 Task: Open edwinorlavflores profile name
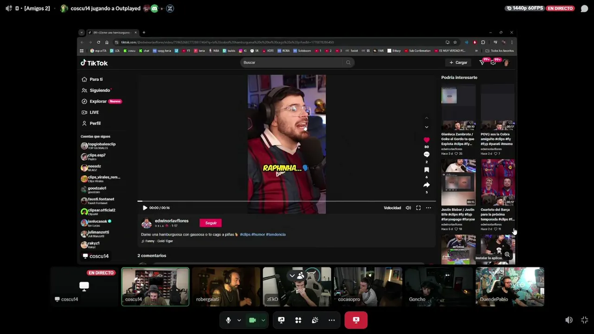tap(172, 221)
